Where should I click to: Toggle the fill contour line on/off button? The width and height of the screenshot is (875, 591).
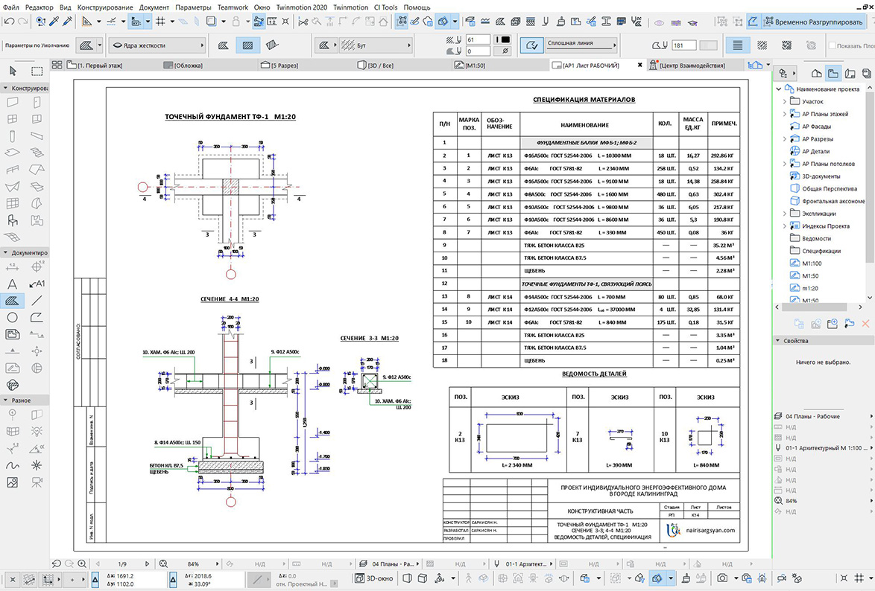(532, 45)
